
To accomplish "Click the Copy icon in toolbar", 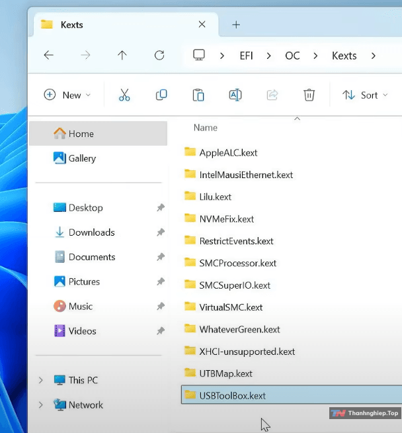I will [161, 95].
